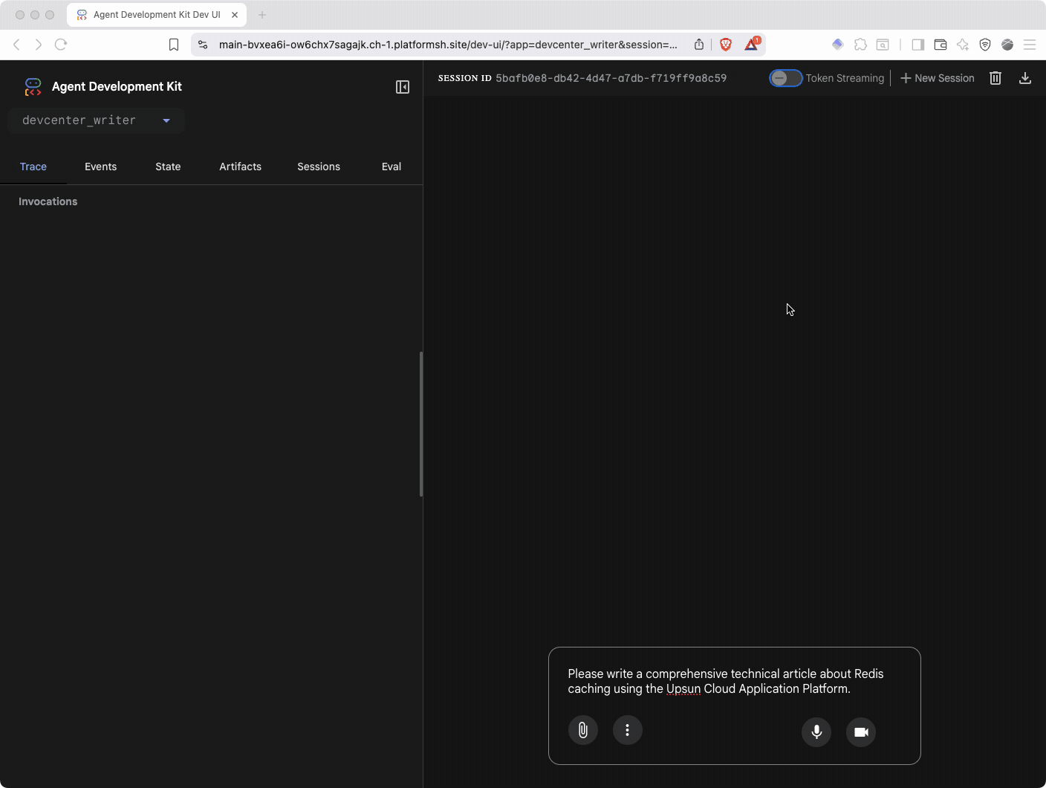Attach a file with the paperclip icon
The height and width of the screenshot is (788, 1046).
583,730
